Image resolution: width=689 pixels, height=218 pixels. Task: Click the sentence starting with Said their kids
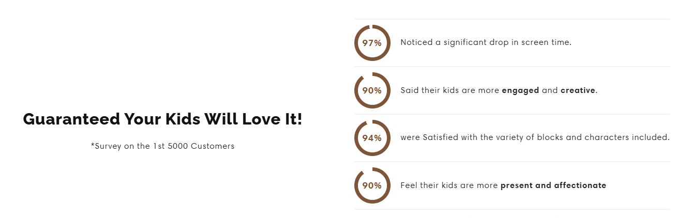tap(499, 90)
